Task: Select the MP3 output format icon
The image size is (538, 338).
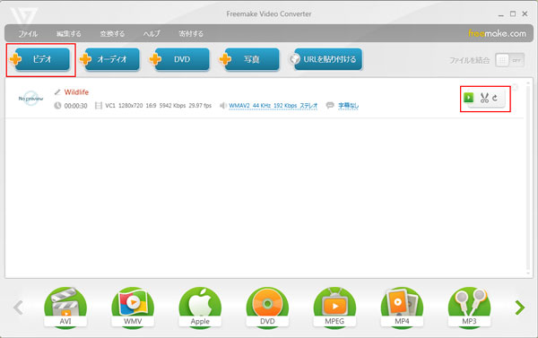Action: click(469, 308)
